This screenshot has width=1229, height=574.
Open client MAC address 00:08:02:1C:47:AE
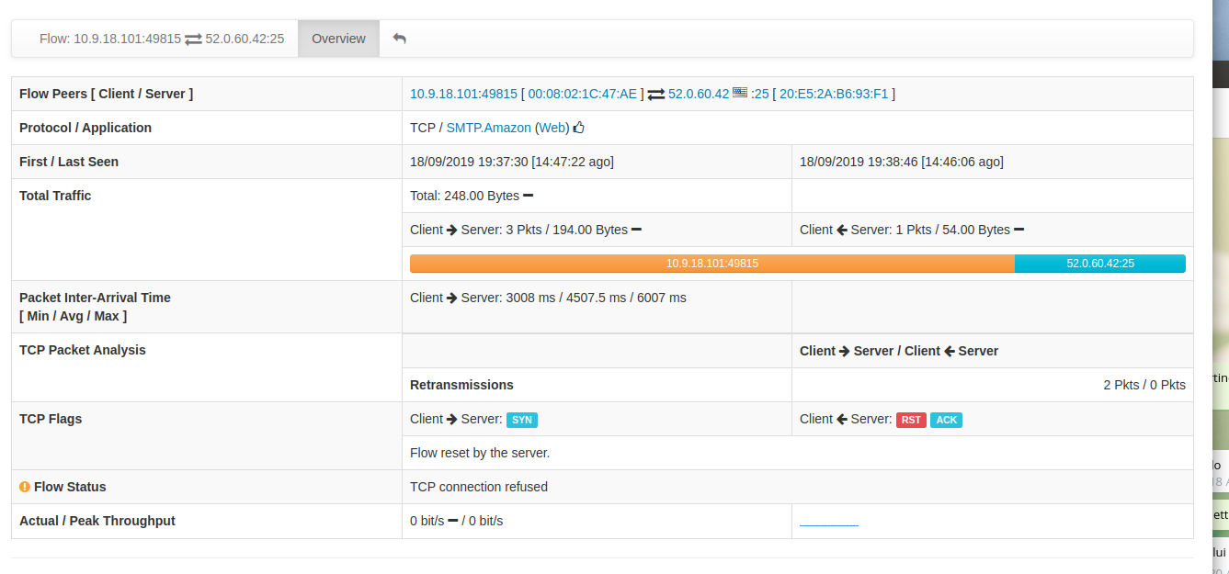click(580, 93)
